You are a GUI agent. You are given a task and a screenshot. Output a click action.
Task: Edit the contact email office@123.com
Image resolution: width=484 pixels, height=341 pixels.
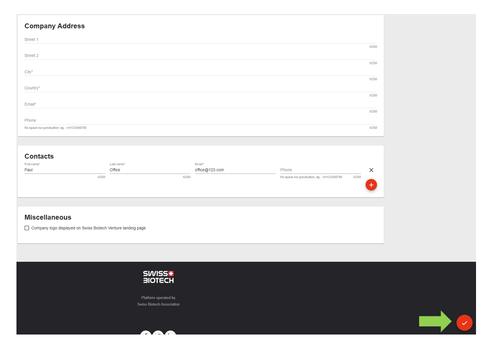[235, 170]
